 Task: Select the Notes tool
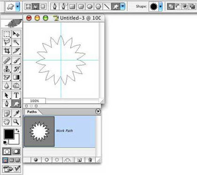(7, 113)
